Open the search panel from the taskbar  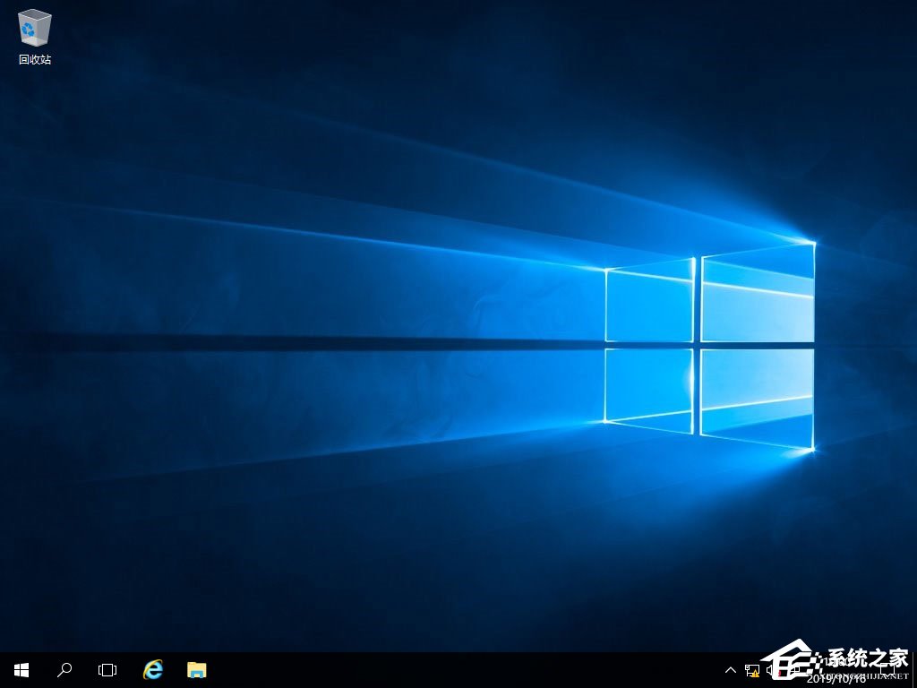[x=64, y=669]
